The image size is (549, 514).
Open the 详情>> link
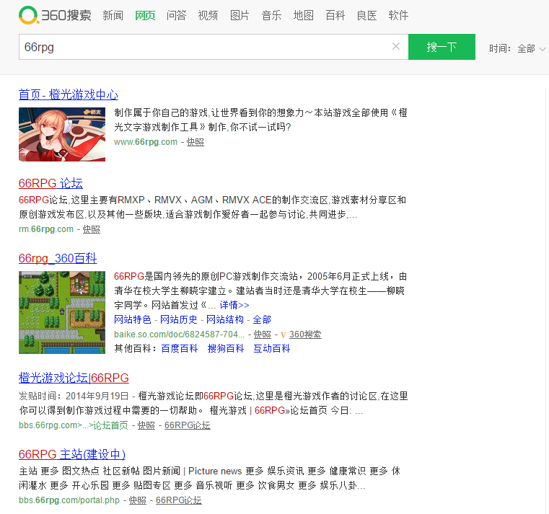click(234, 305)
